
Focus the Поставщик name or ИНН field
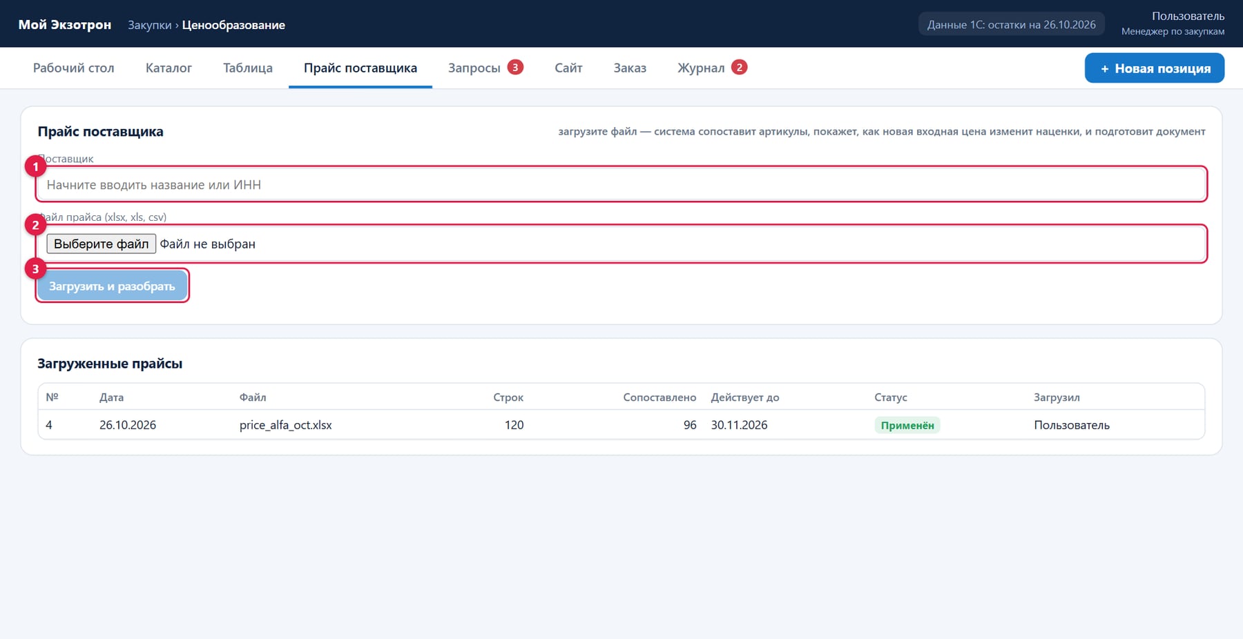click(x=621, y=184)
